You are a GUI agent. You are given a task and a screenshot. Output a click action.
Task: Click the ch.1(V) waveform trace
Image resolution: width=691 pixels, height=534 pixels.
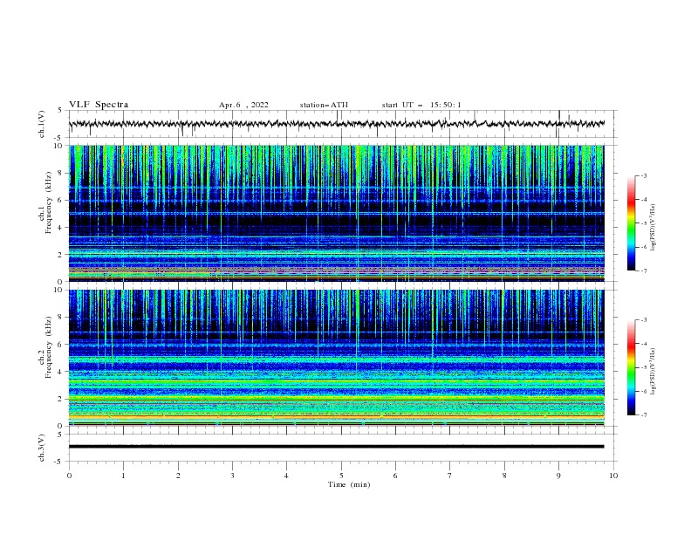[337, 124]
